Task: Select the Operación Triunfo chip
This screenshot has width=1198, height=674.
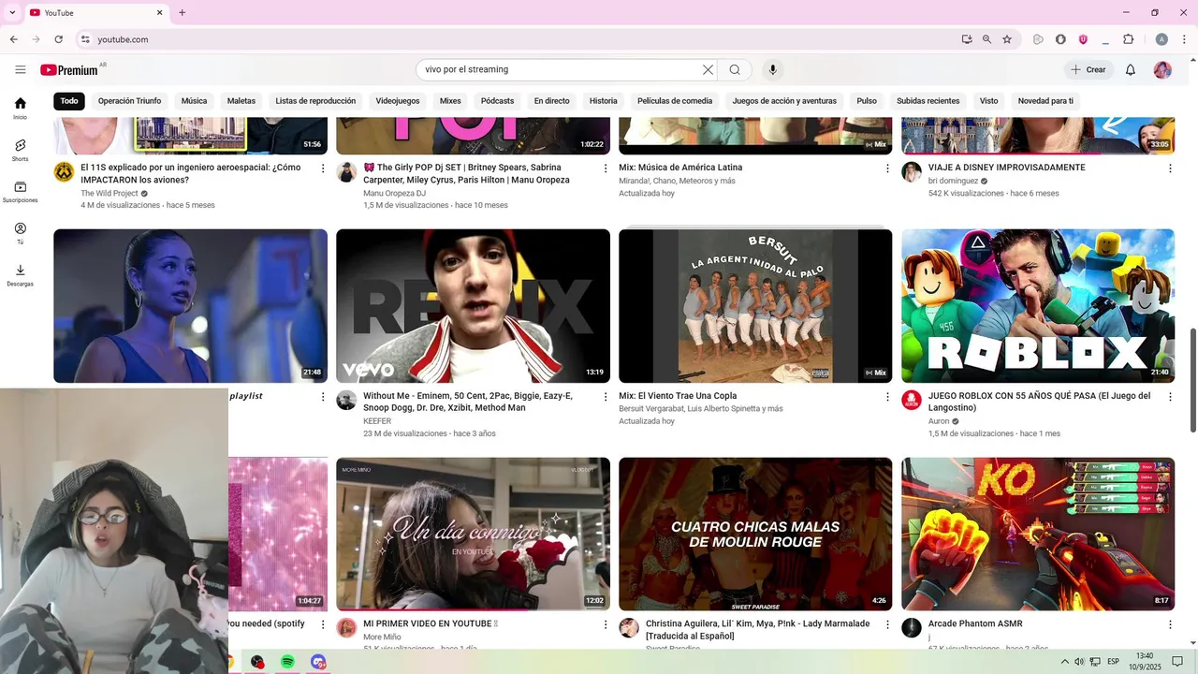Action: [x=129, y=101]
